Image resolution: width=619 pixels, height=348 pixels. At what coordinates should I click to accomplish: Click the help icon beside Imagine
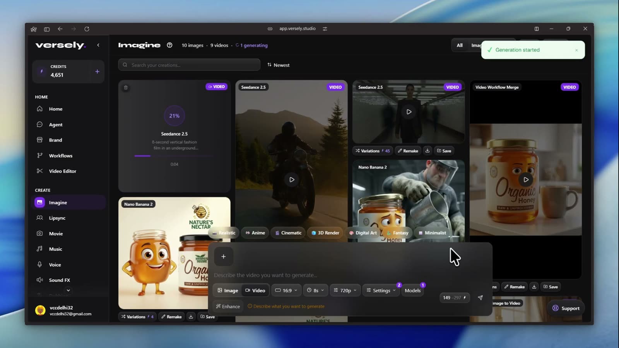169,45
